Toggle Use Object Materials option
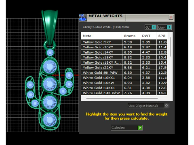The height and width of the screenshot is (145, 194). (x=148, y=106)
